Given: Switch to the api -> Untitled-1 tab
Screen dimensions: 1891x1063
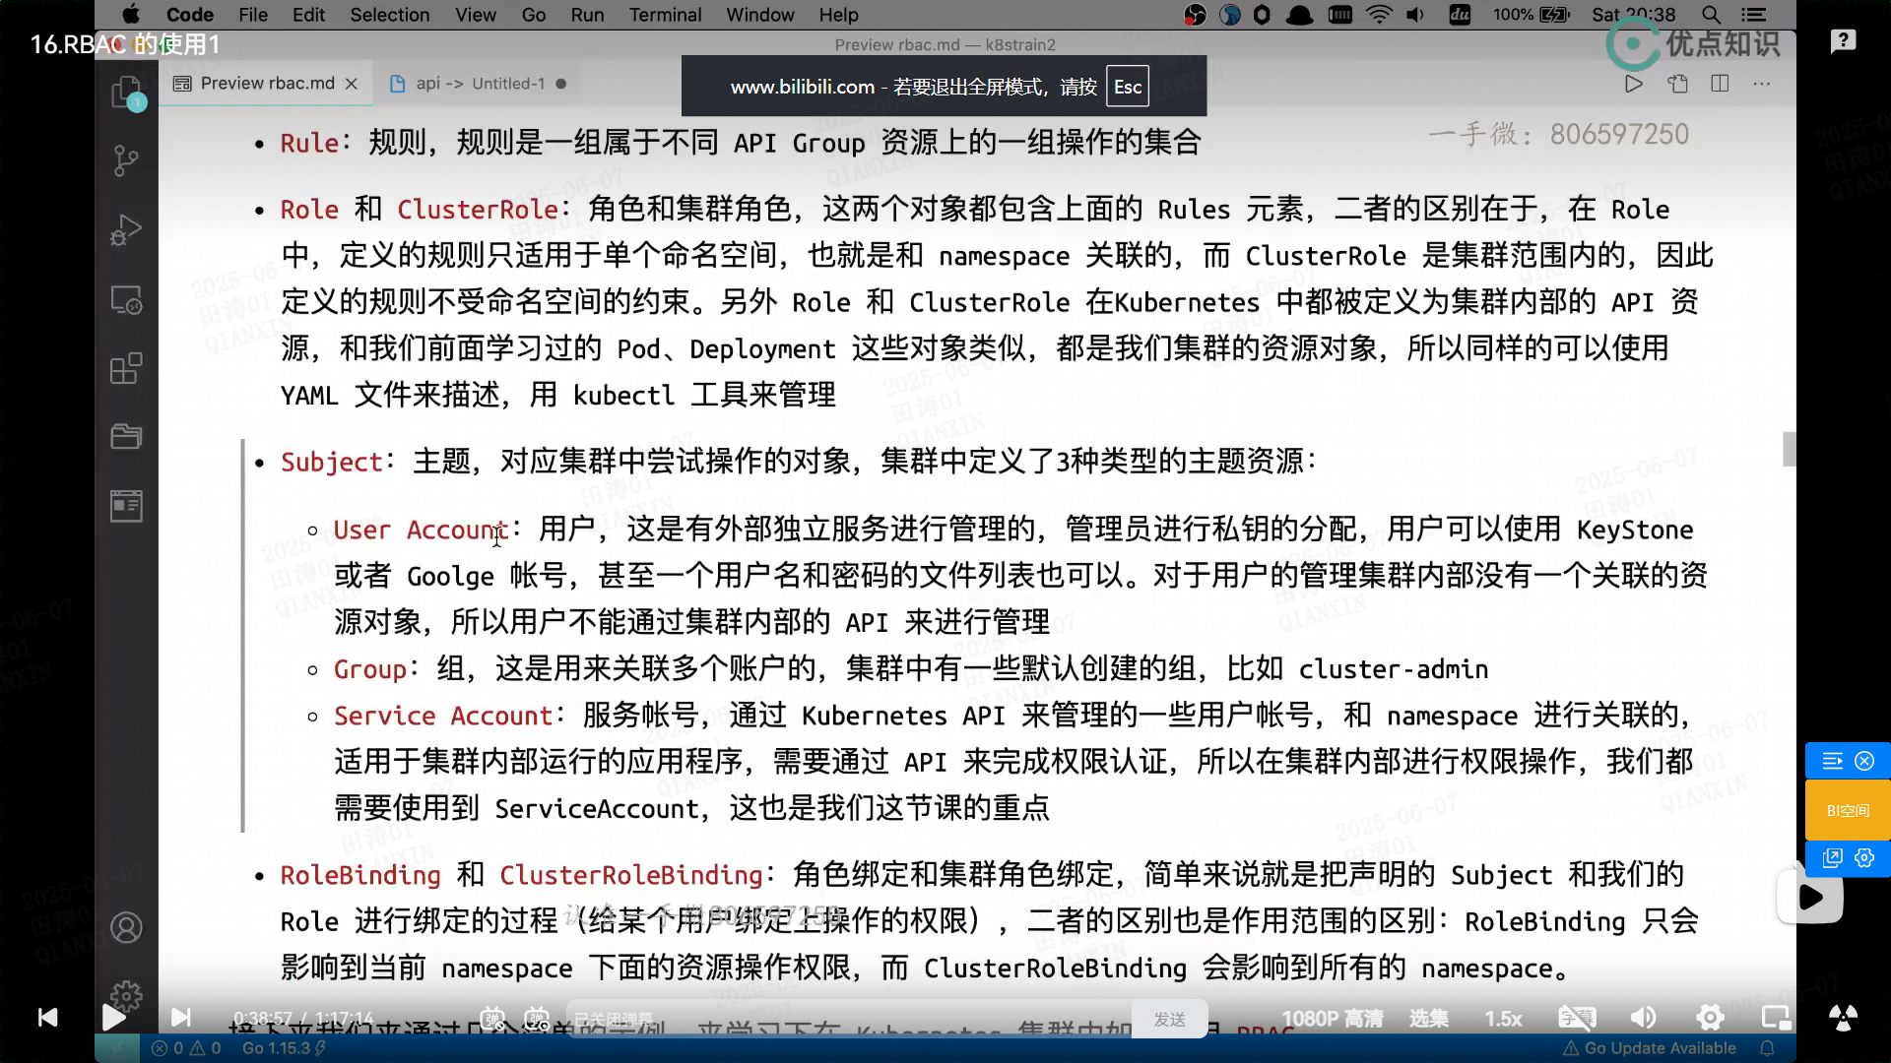Looking at the screenshot, I should click(x=480, y=84).
